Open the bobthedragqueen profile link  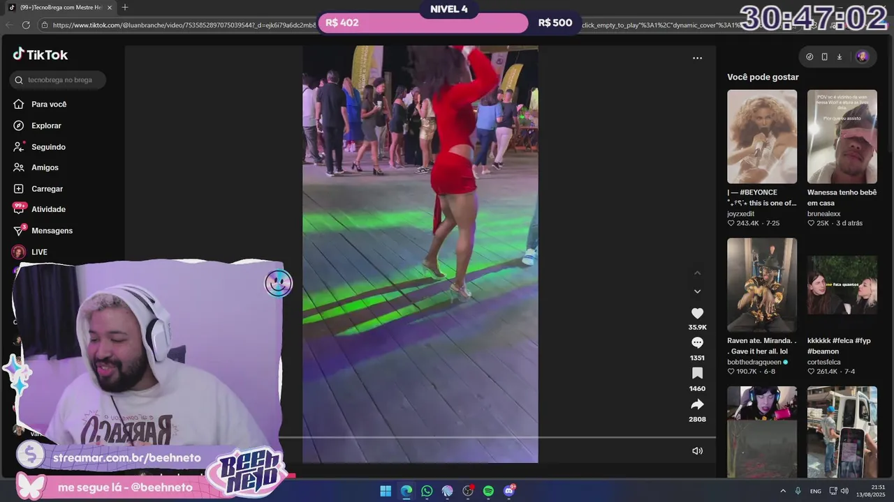point(754,363)
